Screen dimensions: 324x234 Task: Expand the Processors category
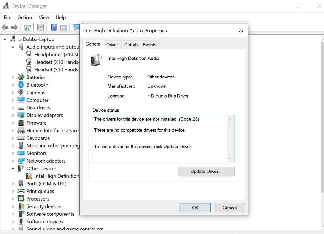click(13, 199)
